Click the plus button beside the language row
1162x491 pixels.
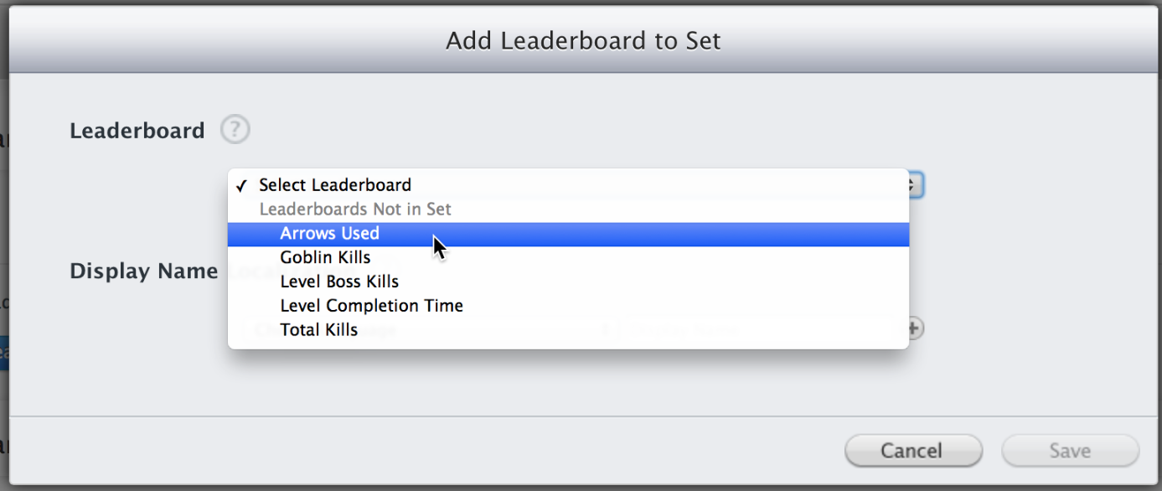click(915, 328)
